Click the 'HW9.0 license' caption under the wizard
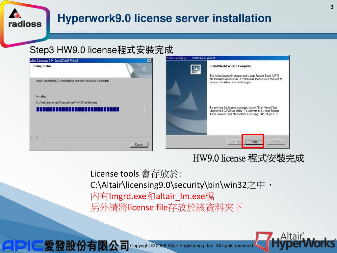The width and height of the screenshot is (337, 253). [x=248, y=158]
